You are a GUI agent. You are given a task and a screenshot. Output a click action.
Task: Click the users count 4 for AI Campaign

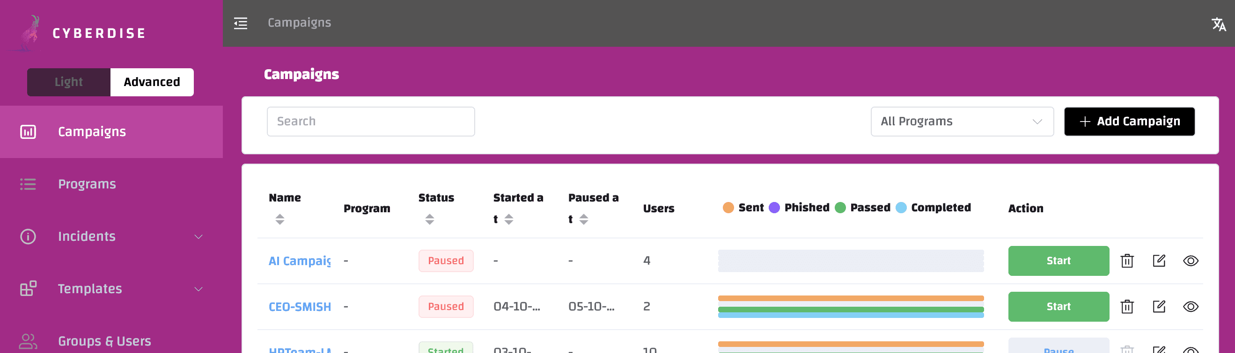(647, 260)
